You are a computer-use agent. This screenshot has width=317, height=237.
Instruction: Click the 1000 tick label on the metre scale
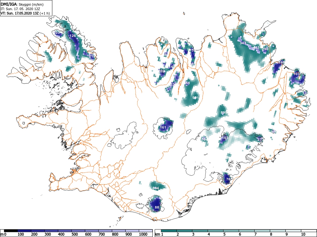tap(143, 234)
